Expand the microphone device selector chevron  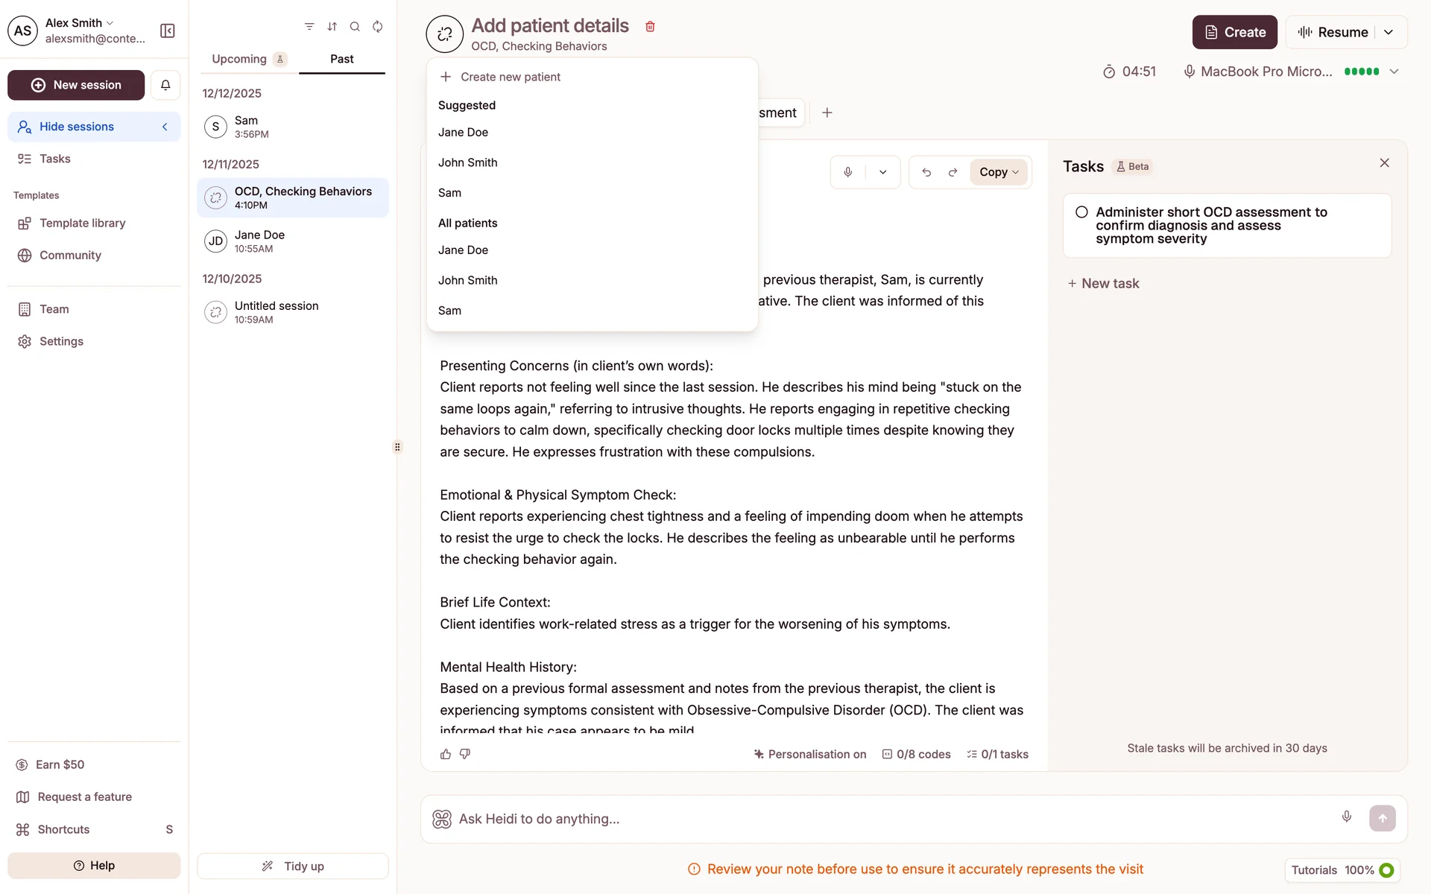coord(1394,72)
